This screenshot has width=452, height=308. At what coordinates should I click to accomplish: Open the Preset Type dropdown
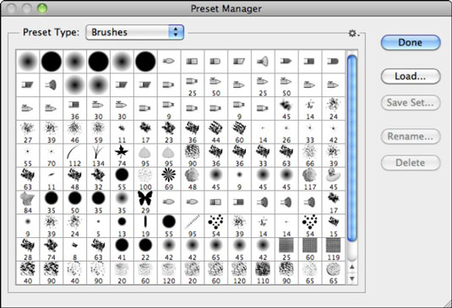pos(135,32)
